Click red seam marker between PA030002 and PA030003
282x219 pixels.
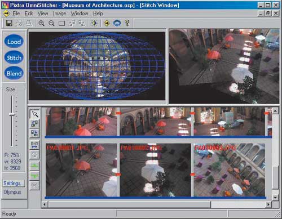192,175
